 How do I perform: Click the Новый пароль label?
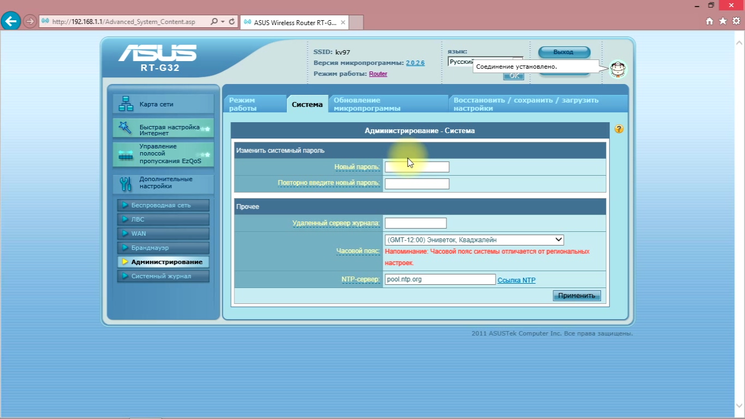[357, 167]
